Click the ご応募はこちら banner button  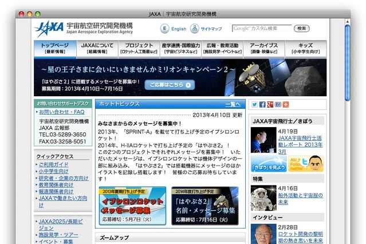170,85
